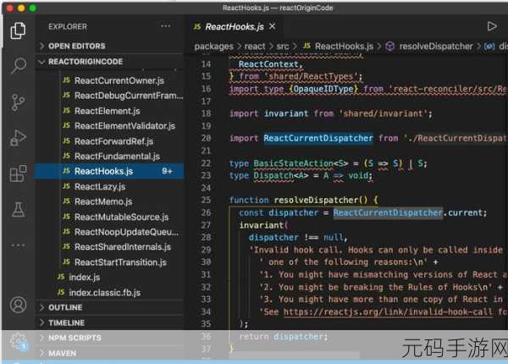The width and height of the screenshot is (508, 364).
Task: Click the BasicStateAction type name
Action: click(293, 163)
